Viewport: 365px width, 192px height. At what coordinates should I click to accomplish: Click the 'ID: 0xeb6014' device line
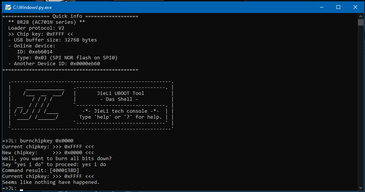point(35,52)
